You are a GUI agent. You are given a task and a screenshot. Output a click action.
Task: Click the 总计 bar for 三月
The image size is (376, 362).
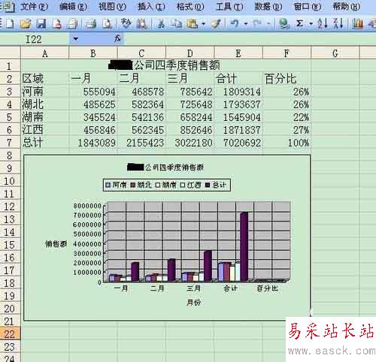click(x=208, y=266)
